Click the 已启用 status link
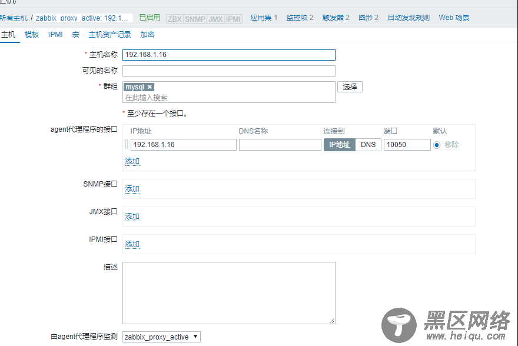 tap(150, 18)
